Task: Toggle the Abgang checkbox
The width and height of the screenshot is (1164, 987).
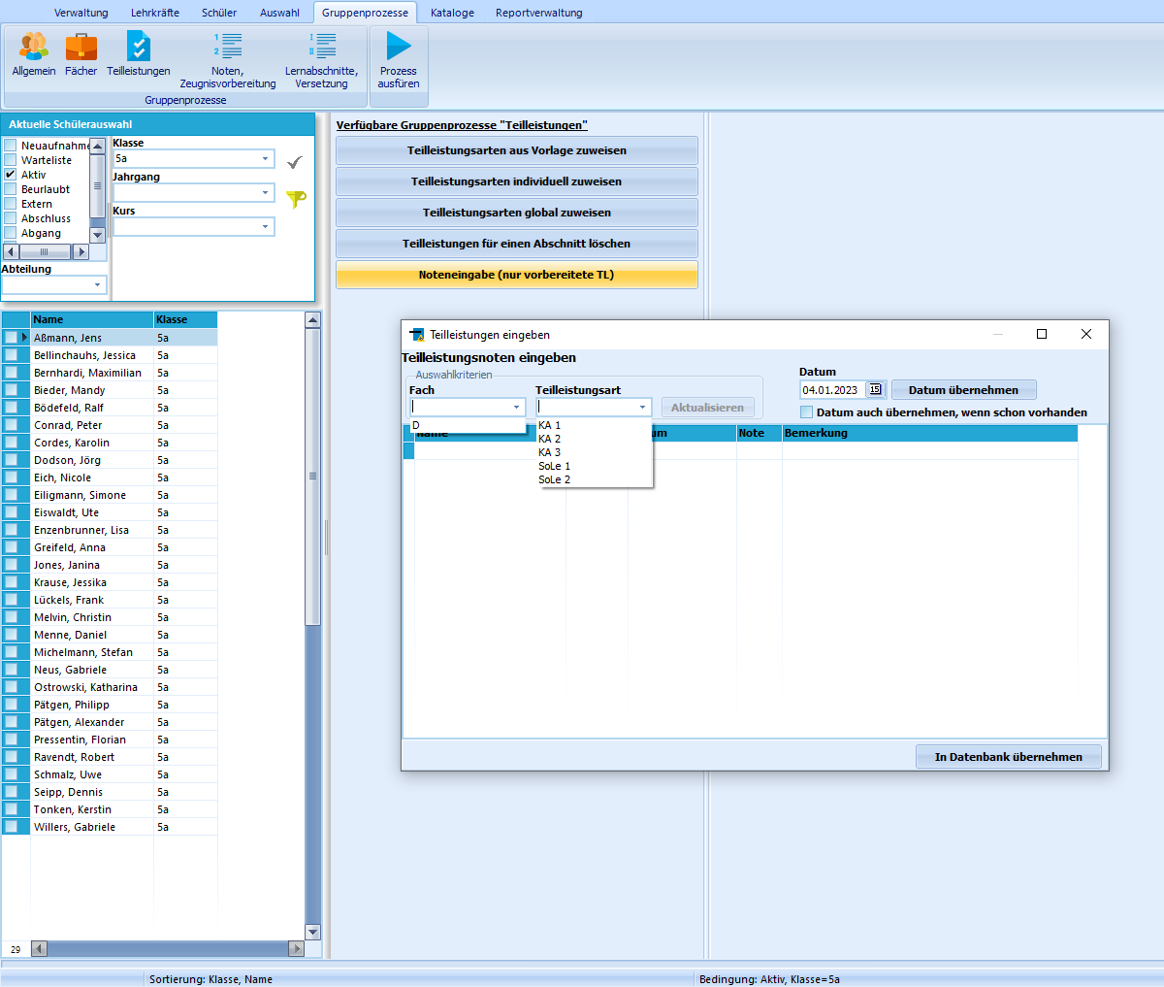Action: tap(11, 233)
